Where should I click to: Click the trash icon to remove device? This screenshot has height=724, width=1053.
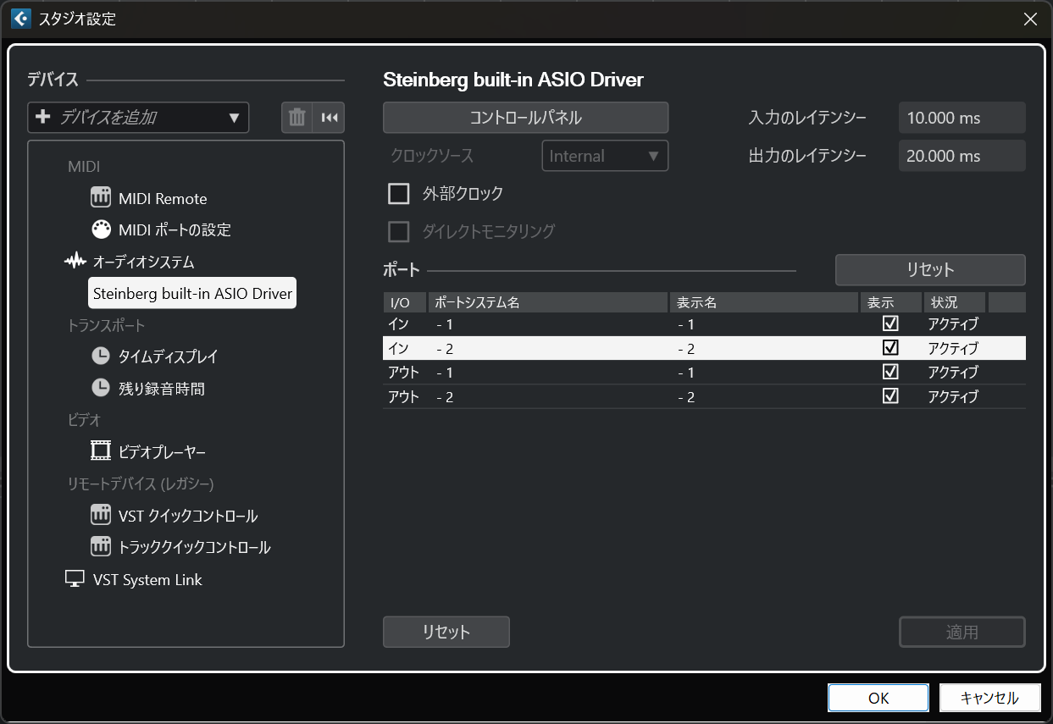coord(297,118)
